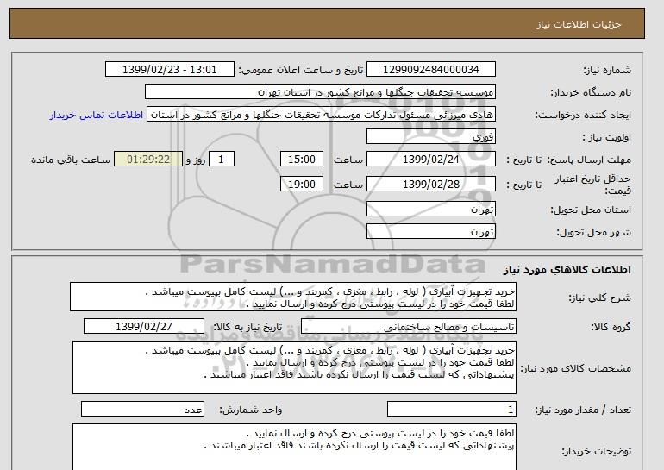The height and width of the screenshot is (470, 664).
Task: Click the مشخصات کالای مورد نیاز text area
Action: 294,367
